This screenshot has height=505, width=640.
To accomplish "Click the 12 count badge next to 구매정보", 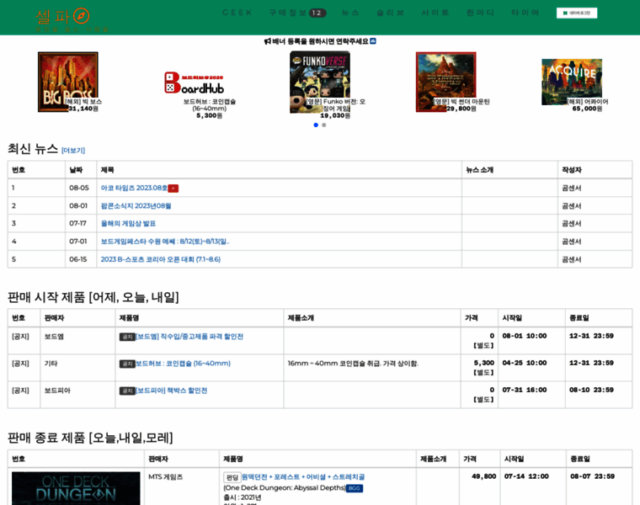I will 317,13.
